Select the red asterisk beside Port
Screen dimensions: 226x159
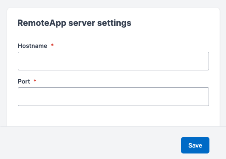(35, 81)
